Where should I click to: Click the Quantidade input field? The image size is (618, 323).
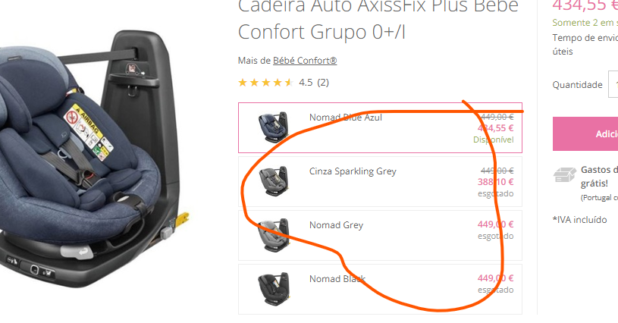click(x=613, y=84)
